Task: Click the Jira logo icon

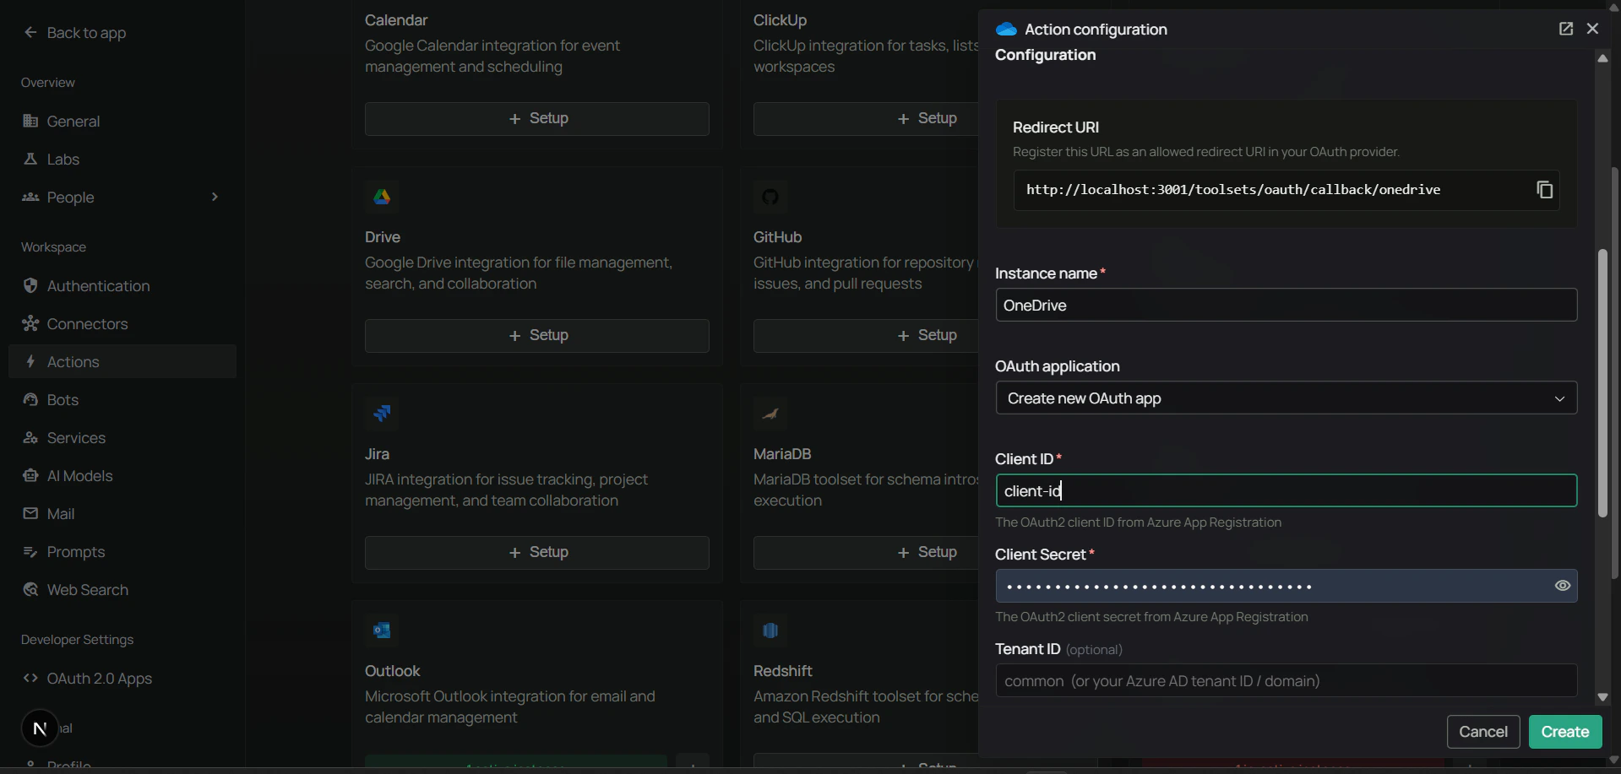Action: [x=382, y=414]
